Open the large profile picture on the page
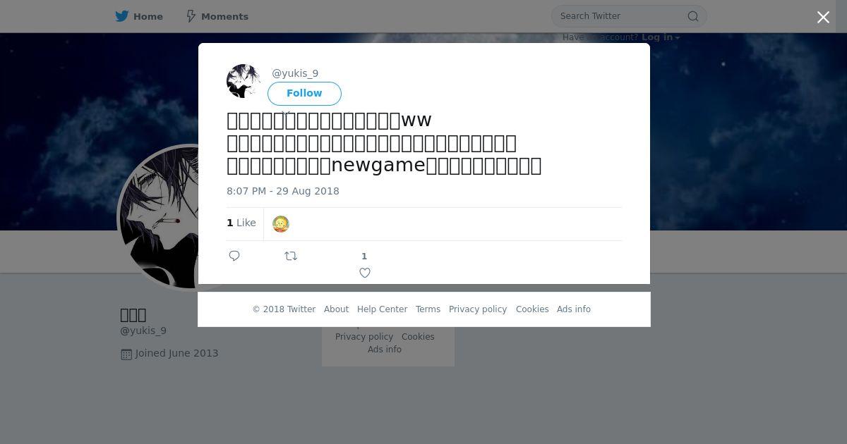This screenshot has height=444, width=847. [160, 217]
